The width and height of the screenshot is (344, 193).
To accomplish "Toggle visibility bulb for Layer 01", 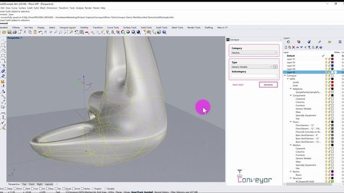I will [326, 59].
